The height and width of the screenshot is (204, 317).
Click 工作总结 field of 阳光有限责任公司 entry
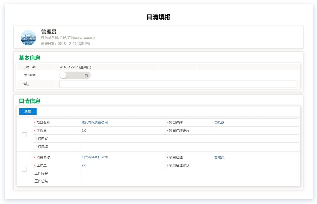coord(190,181)
